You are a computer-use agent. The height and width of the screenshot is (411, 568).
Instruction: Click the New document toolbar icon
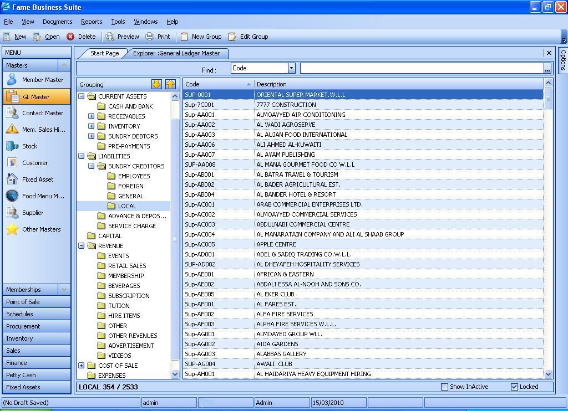point(7,37)
